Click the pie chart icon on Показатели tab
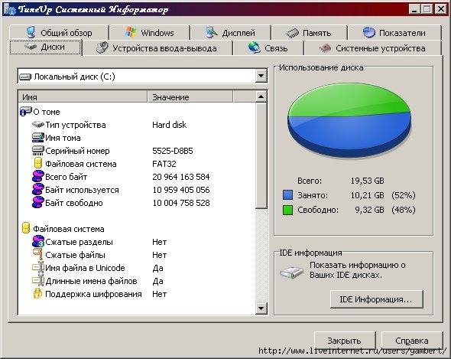451x359 pixels. pos(368,32)
